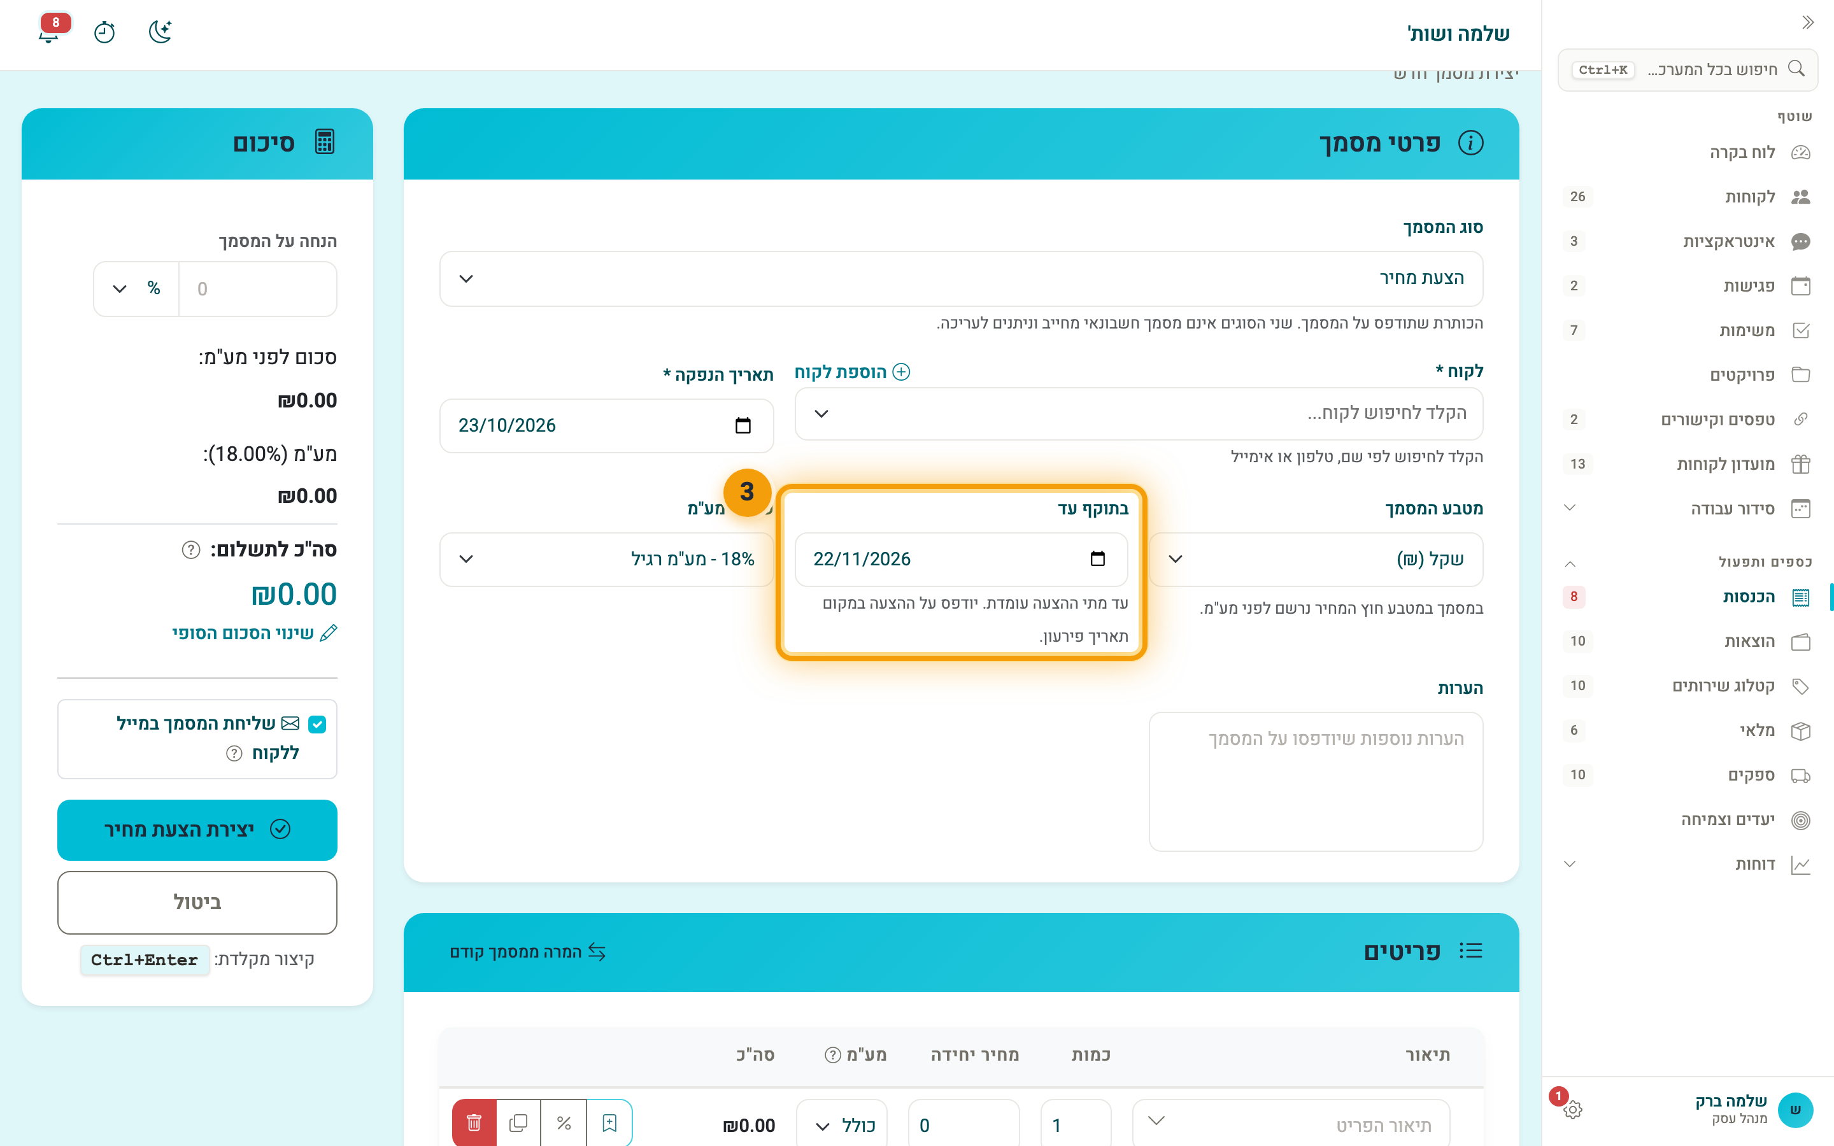Click ביטול button
Viewport: 1834px width, 1146px height.
[197, 903]
